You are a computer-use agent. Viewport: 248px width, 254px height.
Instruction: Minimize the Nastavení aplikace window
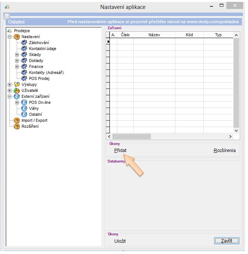click(x=212, y=6)
